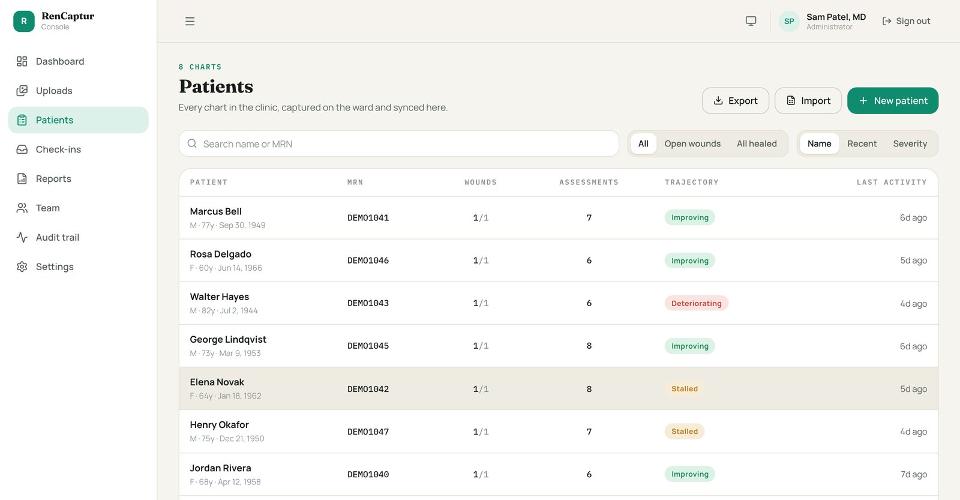The width and height of the screenshot is (960, 500).
Task: Export the patient list
Action: pos(736,101)
